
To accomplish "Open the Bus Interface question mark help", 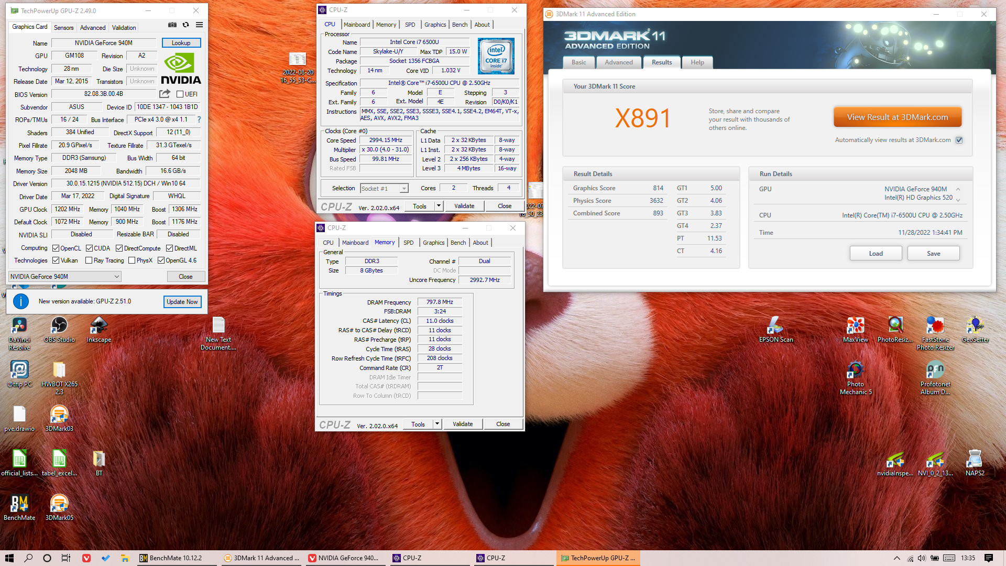I will [199, 119].
